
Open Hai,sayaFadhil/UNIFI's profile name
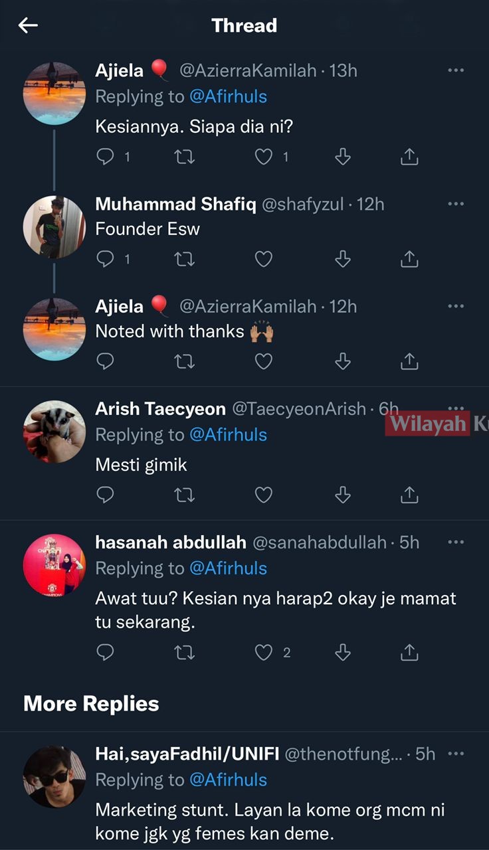coord(187,754)
